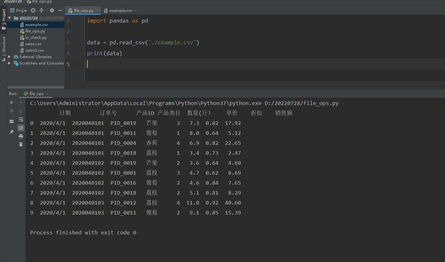Click the file icon next to sales2.csv
The width and height of the screenshot is (445, 262).
coord(22,50)
